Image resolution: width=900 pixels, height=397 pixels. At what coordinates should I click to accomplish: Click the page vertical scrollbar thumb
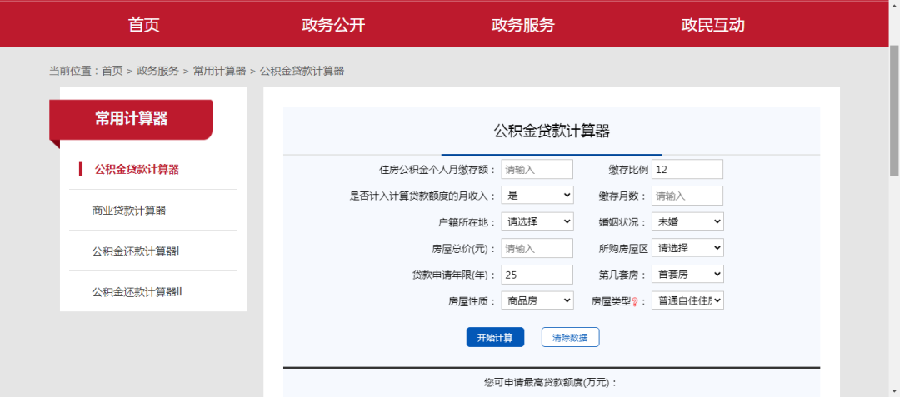pyautogui.click(x=894, y=109)
